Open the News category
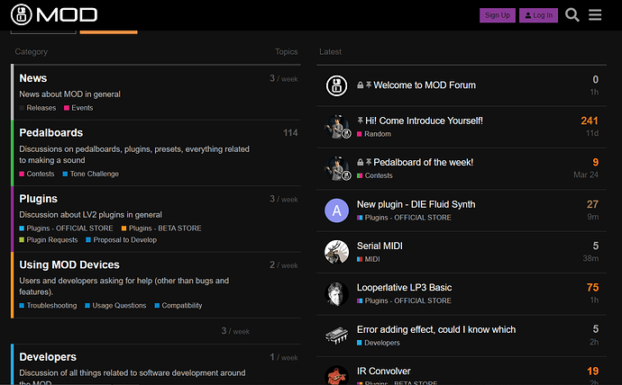Screen dimensions: 622x385 (x=33, y=78)
